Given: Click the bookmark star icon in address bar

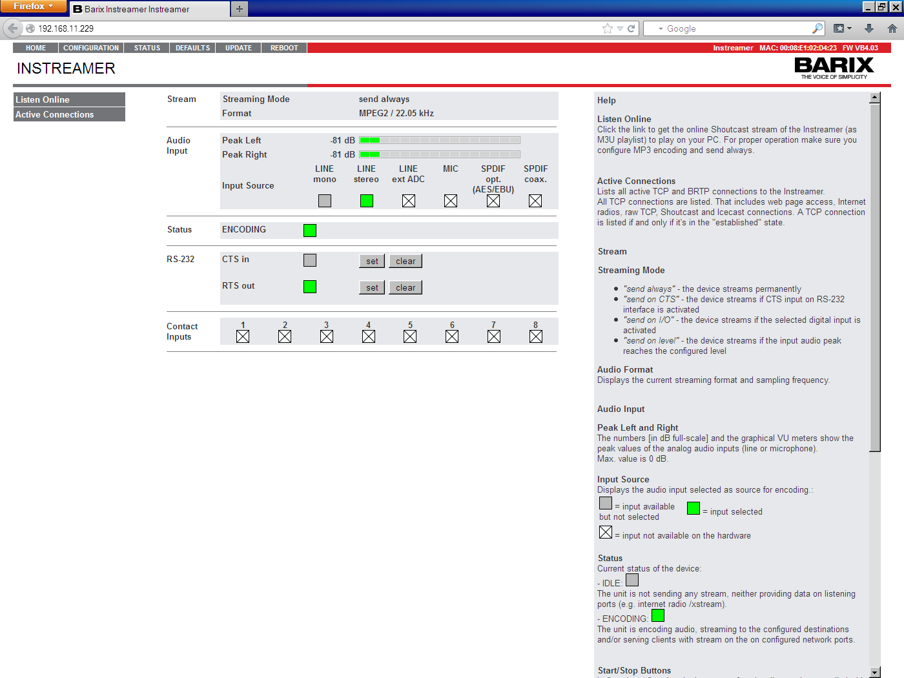Looking at the screenshot, I should [607, 28].
